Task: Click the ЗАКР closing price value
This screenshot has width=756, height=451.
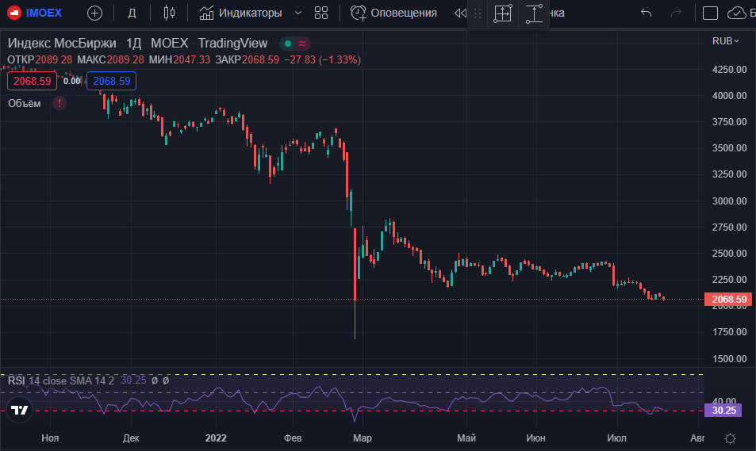Action: point(260,59)
